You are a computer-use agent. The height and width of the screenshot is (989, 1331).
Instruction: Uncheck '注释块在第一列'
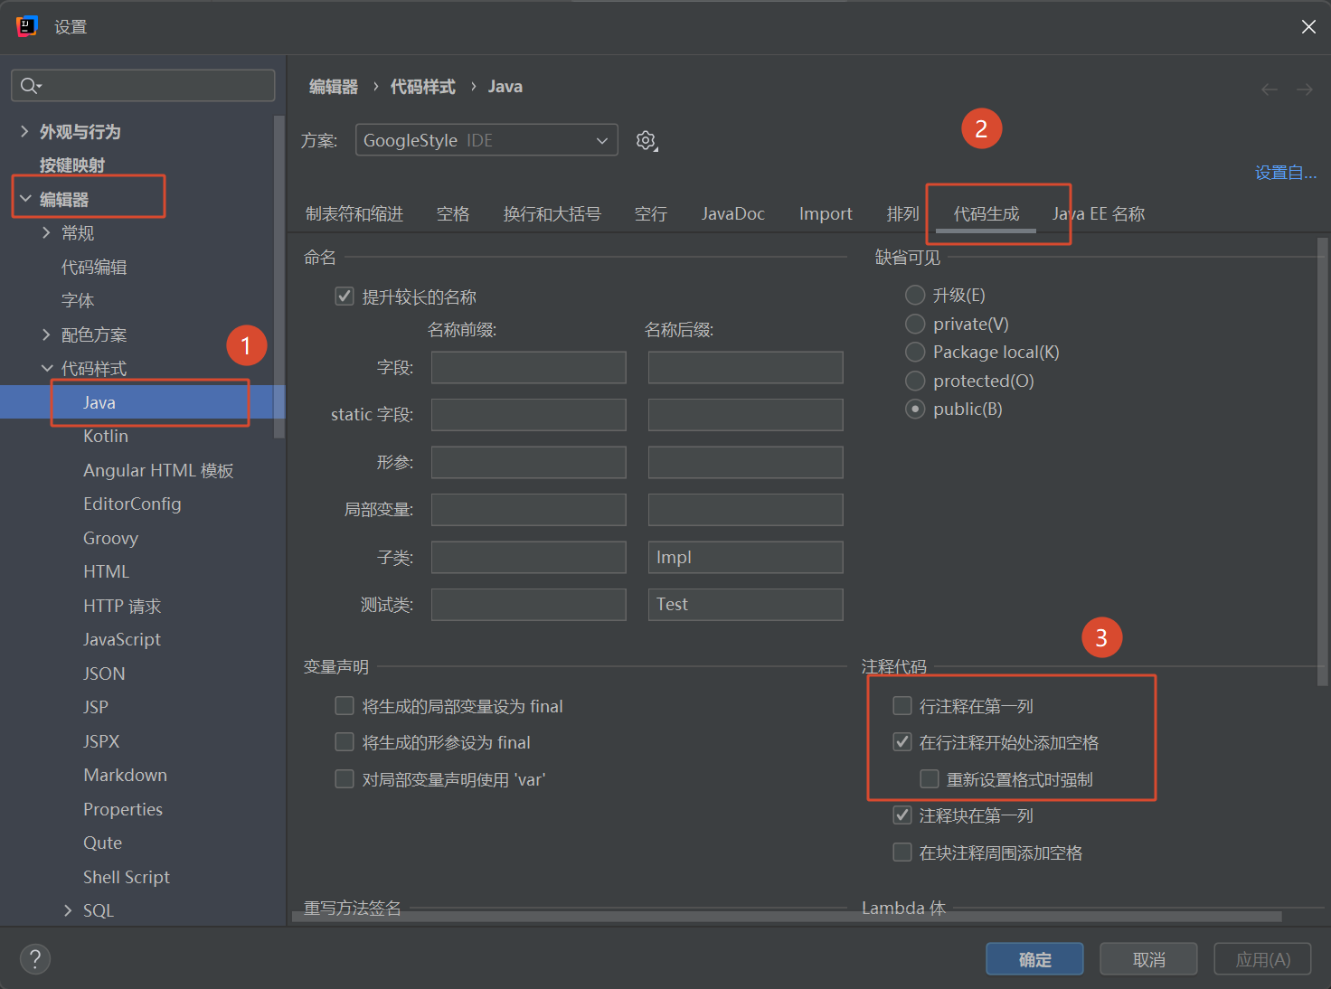click(902, 815)
